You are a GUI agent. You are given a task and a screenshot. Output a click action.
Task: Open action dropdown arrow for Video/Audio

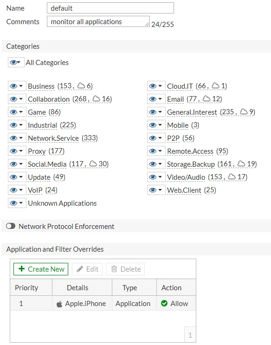tap(160, 177)
